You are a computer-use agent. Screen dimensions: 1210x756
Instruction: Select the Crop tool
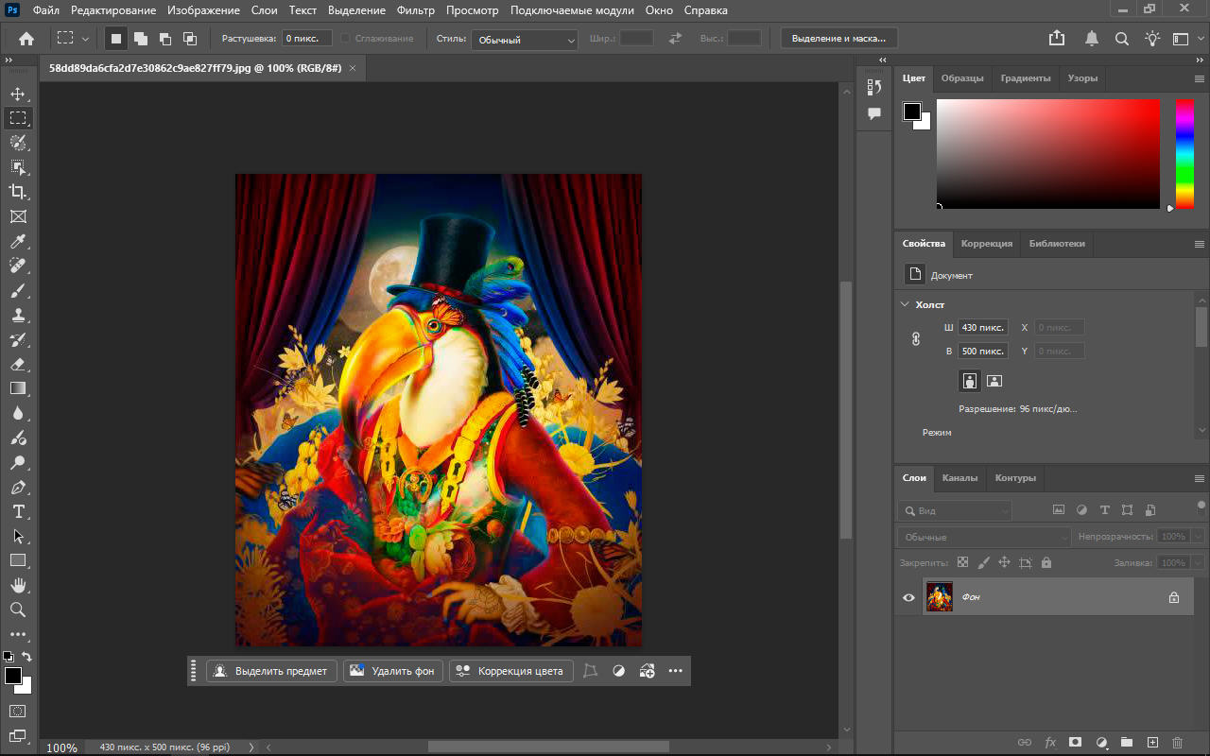pyautogui.click(x=18, y=192)
